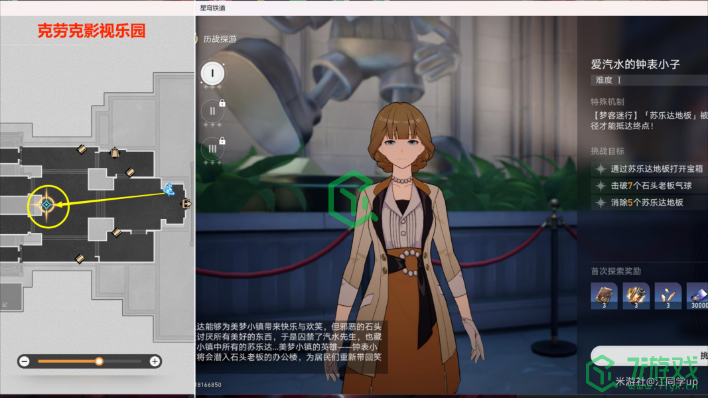Select locked difficulty level III
This screenshot has width=708, height=398.
[213, 148]
